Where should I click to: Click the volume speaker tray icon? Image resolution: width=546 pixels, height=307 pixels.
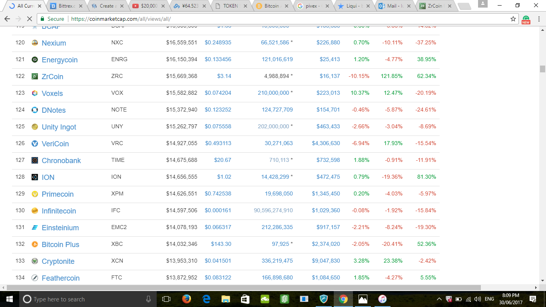click(477, 299)
